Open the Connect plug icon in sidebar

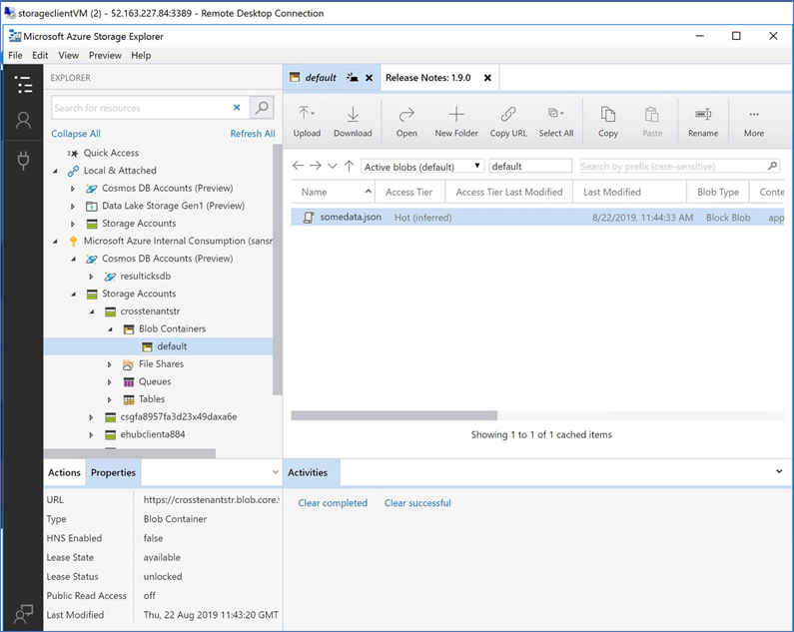(23, 161)
